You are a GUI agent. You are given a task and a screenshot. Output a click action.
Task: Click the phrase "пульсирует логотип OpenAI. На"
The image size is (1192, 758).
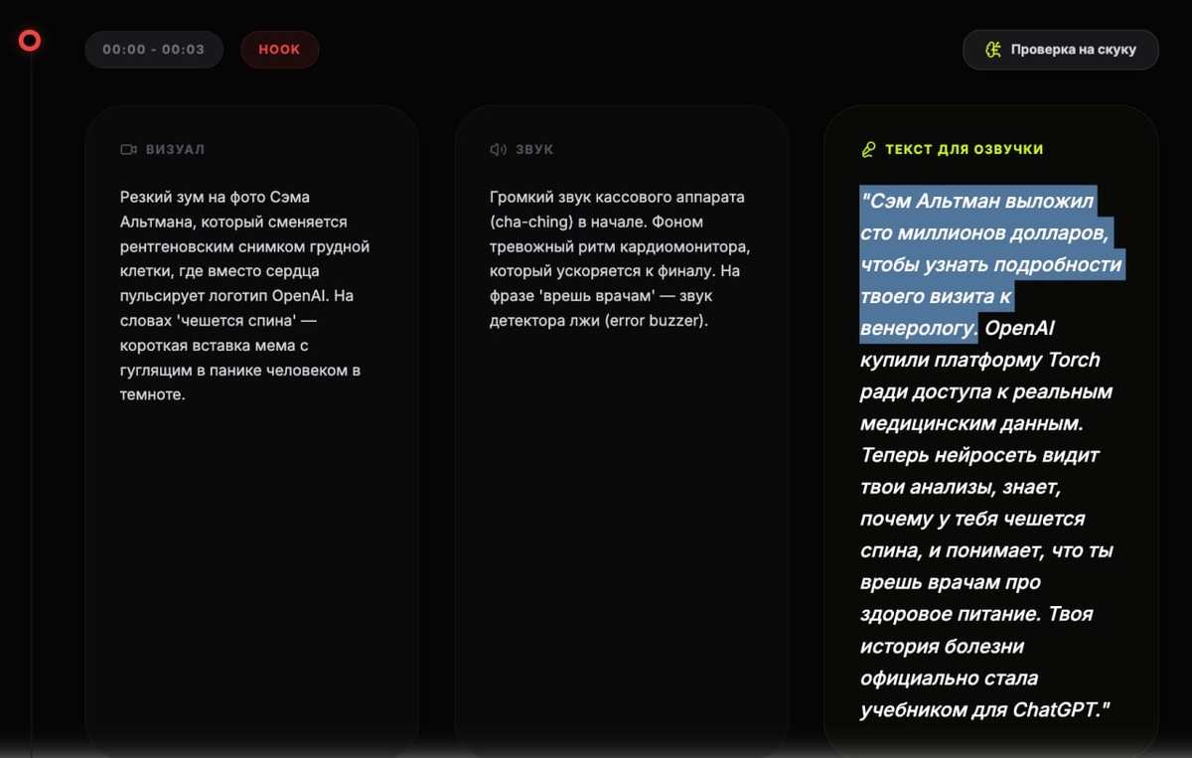tap(236, 295)
